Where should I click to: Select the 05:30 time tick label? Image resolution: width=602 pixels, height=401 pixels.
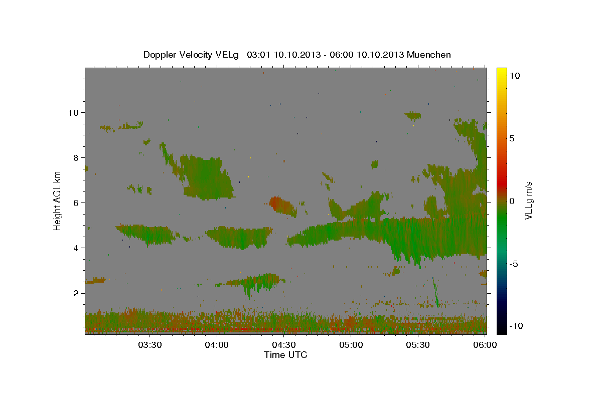[x=417, y=345]
